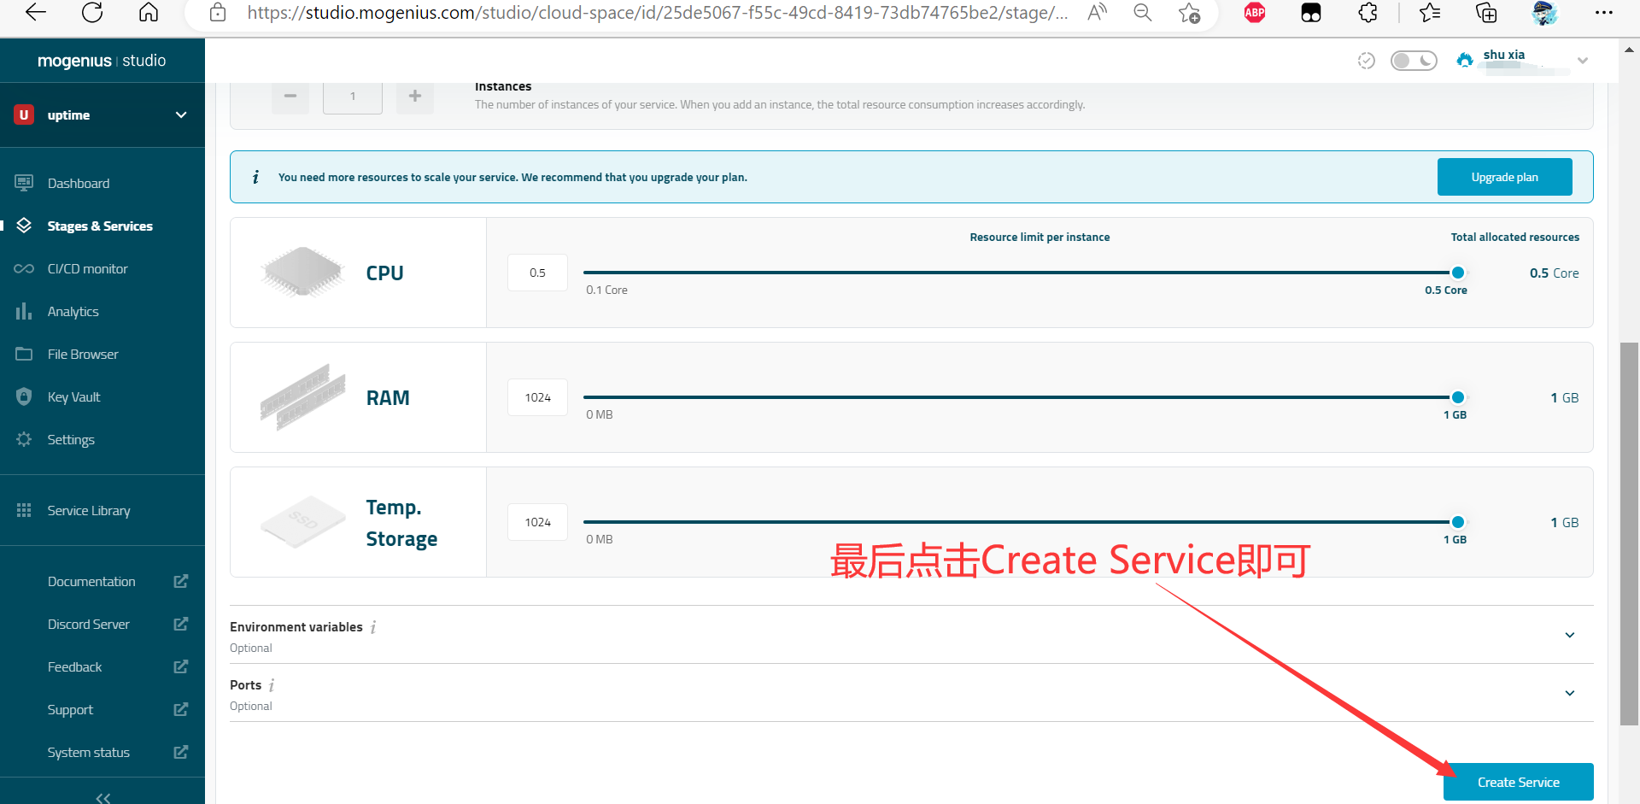Screen dimensions: 1640x804
Task: Open Stages & Services in the sidebar
Action: click(x=100, y=226)
